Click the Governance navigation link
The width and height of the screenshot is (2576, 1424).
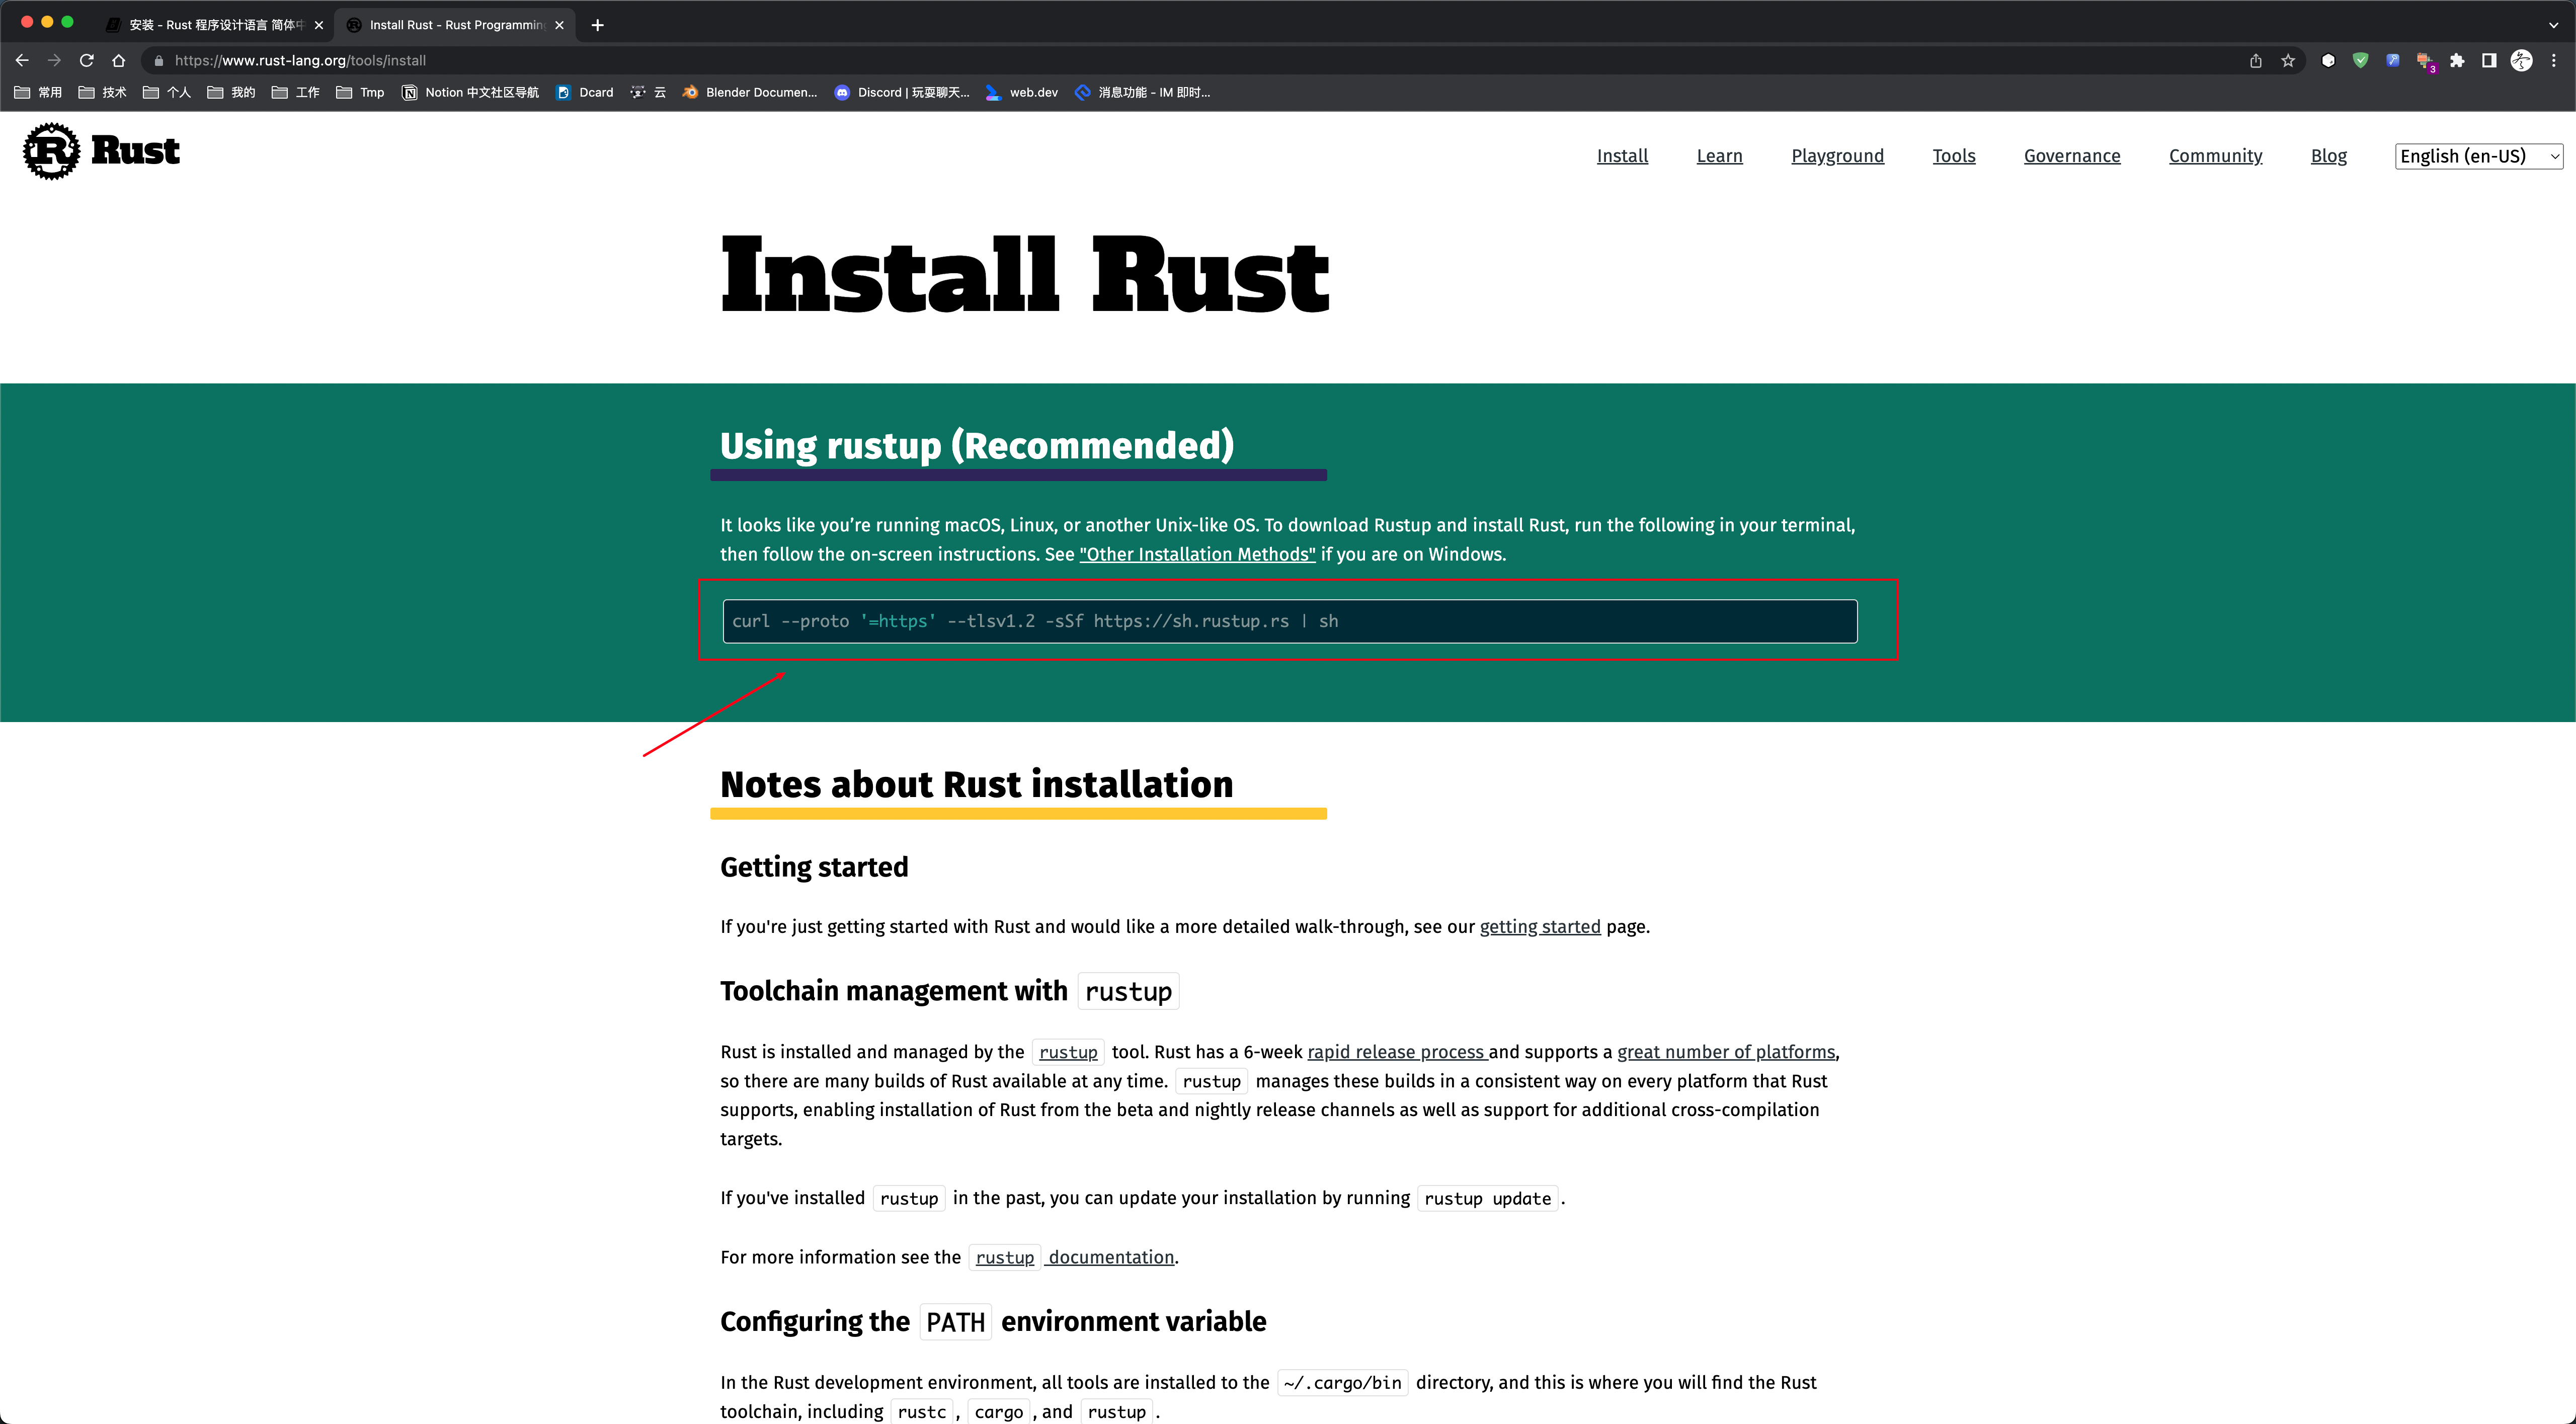[2071, 156]
